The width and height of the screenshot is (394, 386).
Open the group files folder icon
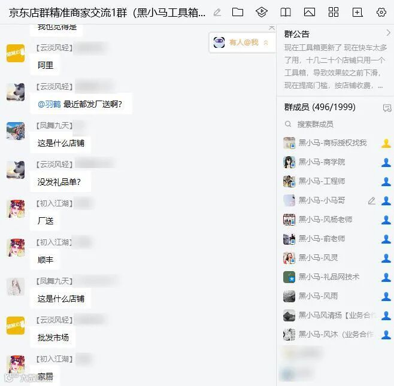point(238,12)
